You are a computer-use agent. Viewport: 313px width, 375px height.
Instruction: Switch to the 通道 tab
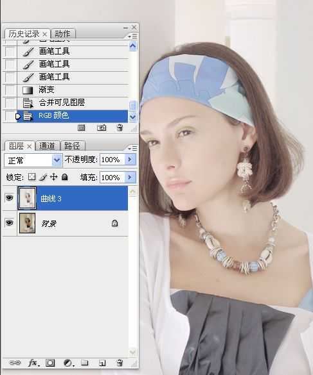pyautogui.click(x=47, y=146)
